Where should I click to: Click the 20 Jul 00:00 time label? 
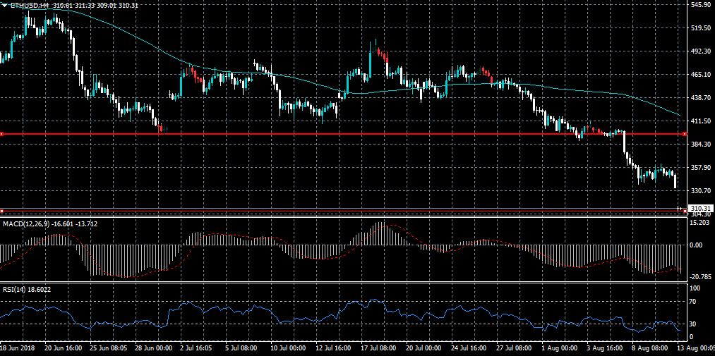pyautogui.click(x=425, y=348)
